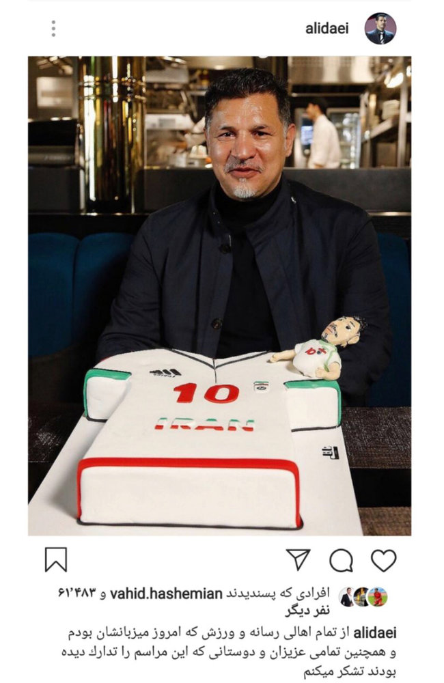Screen dimensions: 444x683
Task: Tap the Persian caption text
Action: (229, 654)
